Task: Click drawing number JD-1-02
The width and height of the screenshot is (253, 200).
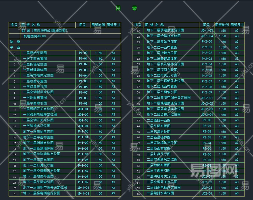Action: tap(83, 193)
